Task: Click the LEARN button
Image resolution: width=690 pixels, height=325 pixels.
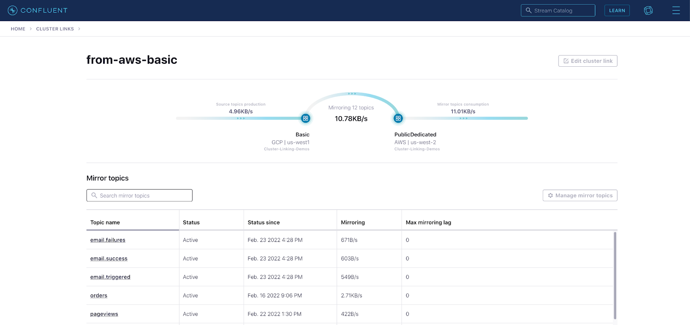Action: tap(617, 10)
